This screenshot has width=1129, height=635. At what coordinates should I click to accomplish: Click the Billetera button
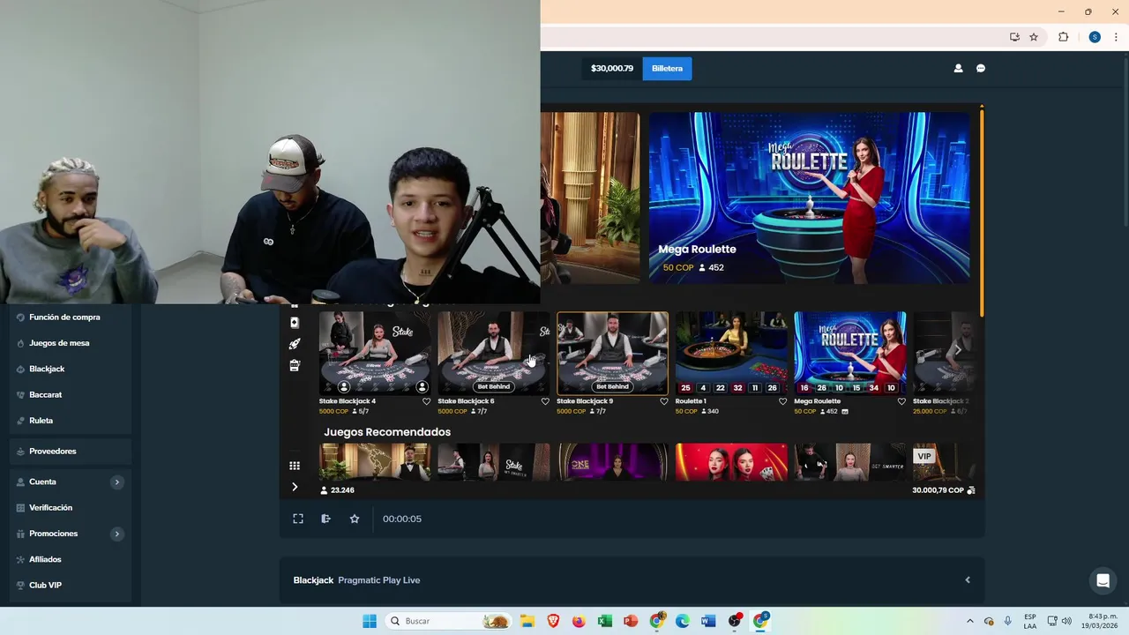click(667, 68)
